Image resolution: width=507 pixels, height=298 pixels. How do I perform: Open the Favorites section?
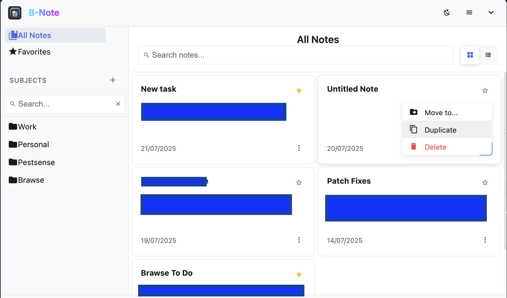[x=34, y=52]
